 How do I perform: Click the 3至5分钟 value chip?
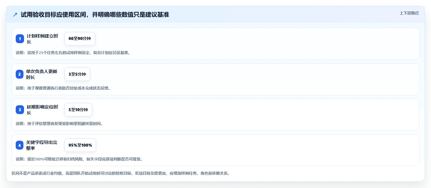[x=77, y=74]
